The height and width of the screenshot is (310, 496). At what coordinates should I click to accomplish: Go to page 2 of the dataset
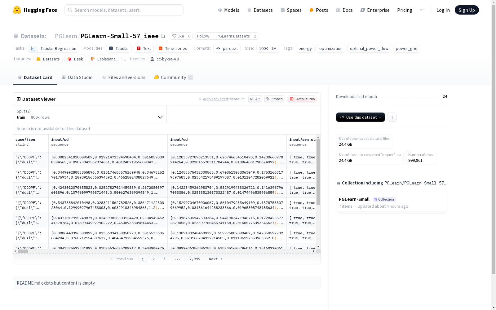click(153, 259)
